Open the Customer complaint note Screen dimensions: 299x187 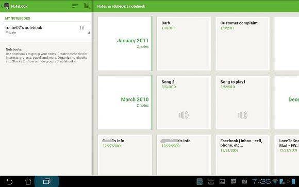(243, 43)
